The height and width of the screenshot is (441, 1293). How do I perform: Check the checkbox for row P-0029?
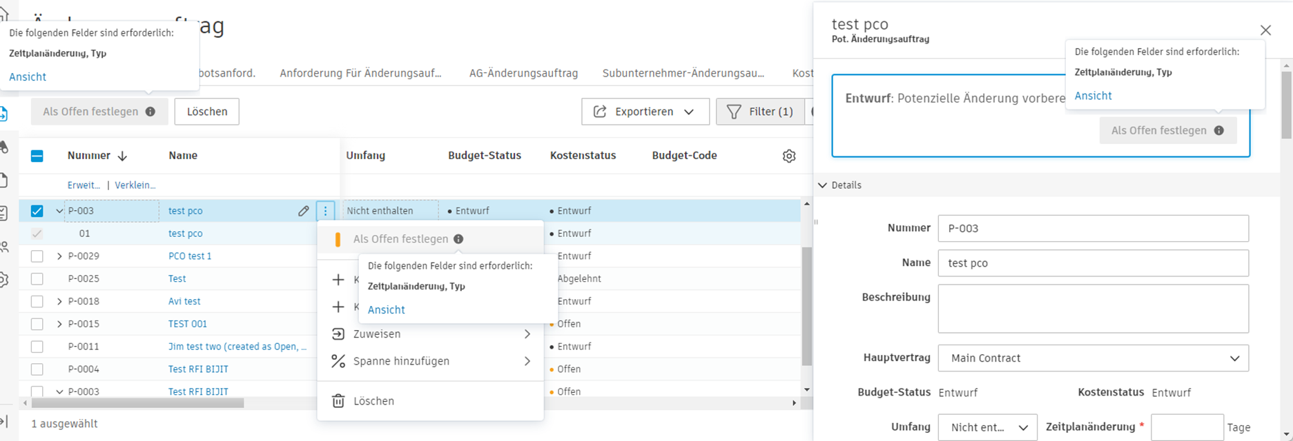coord(37,256)
